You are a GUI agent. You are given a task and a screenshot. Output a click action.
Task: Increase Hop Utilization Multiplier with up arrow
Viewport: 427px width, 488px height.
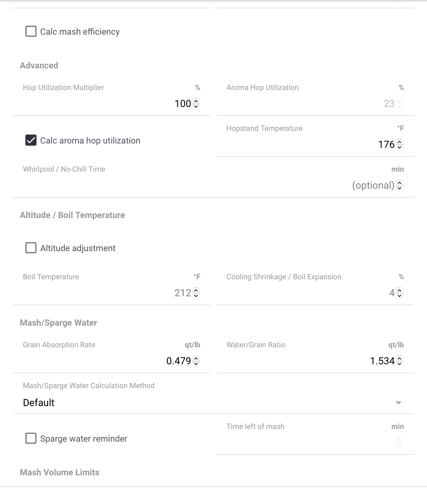196,101
